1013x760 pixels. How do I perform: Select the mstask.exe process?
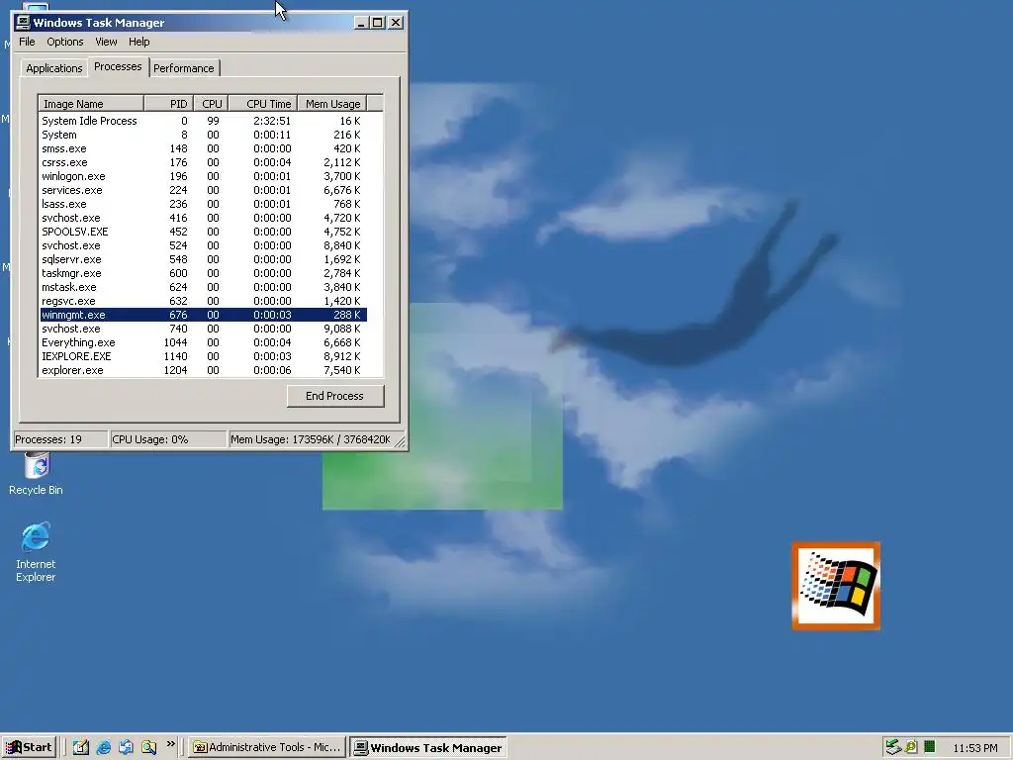[203, 288]
